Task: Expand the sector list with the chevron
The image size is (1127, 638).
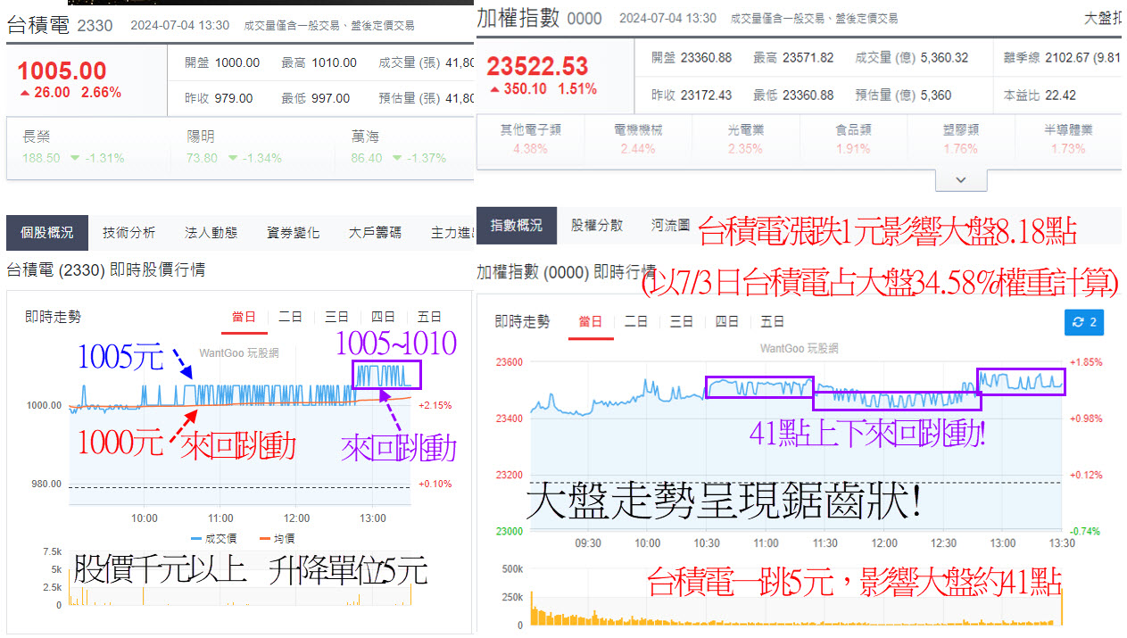Action: click(x=960, y=180)
